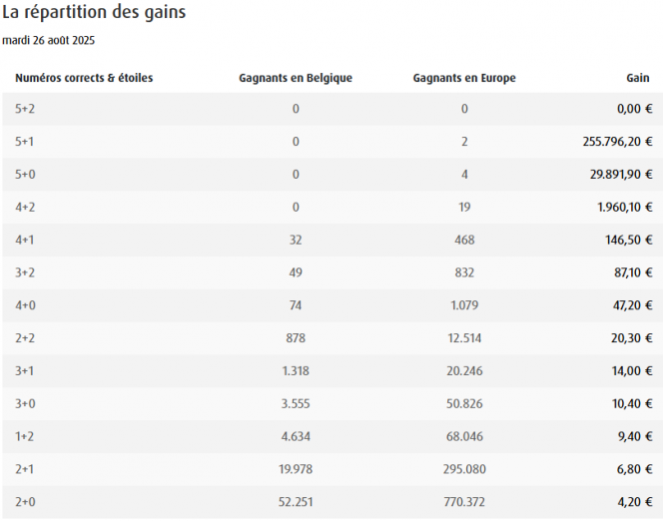The image size is (663, 521).
Task: Select the 770.372 European winners value
Action: pyautogui.click(x=464, y=502)
